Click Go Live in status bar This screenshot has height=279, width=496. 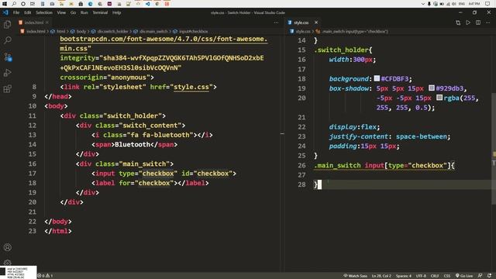464,276
